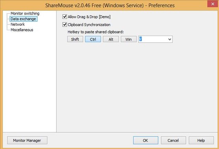Switch to the Network settings page
Viewport: 219px width, 149px height.
pyautogui.click(x=17, y=24)
